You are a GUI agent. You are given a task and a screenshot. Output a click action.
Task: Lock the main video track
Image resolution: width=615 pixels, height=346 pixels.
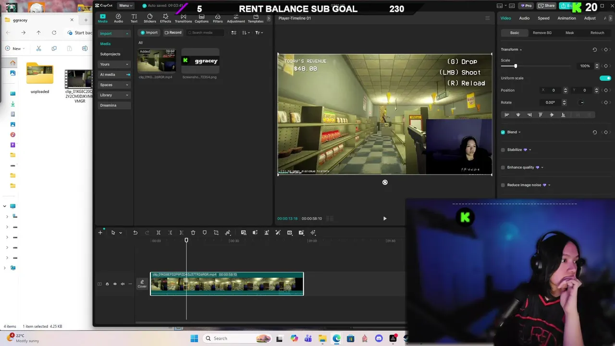point(107,284)
